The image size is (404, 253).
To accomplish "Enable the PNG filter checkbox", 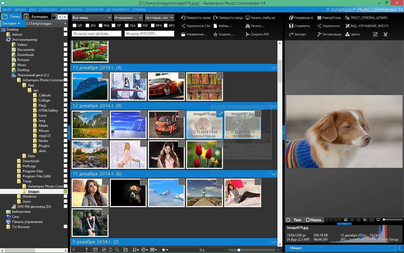I will (100, 26).
